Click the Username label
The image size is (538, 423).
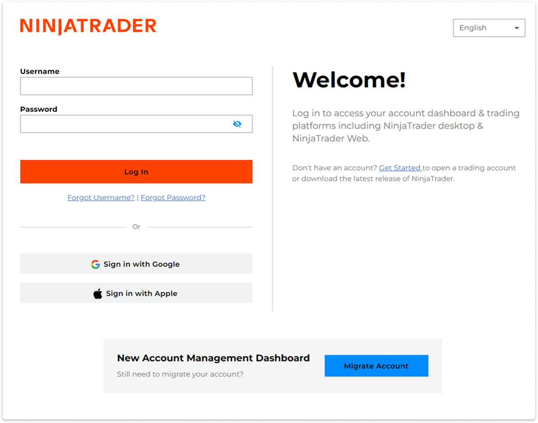point(40,71)
